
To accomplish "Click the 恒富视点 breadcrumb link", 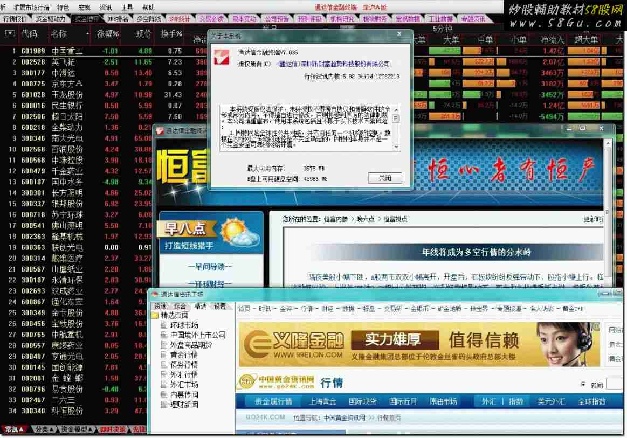I will 395,219.
